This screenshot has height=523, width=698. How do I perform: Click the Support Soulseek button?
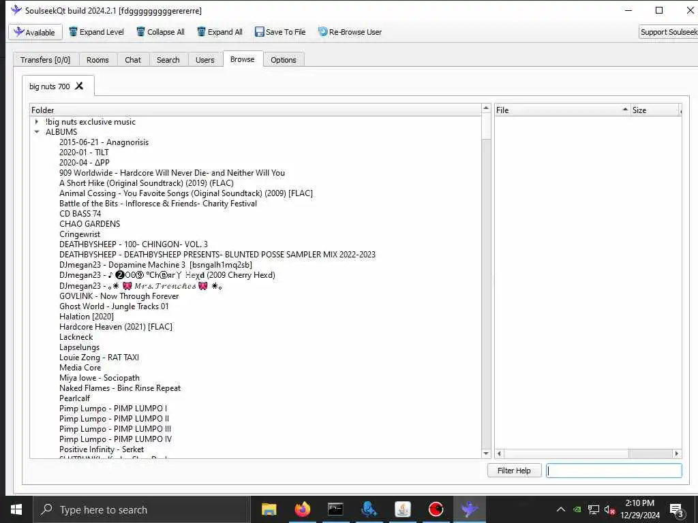(668, 32)
